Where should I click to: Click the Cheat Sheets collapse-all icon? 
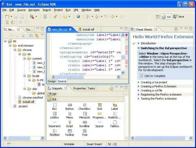click(x=176, y=29)
